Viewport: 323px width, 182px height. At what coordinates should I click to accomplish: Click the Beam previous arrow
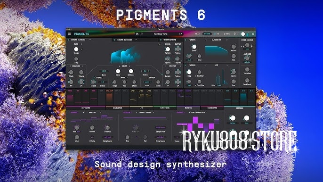tap(120, 66)
